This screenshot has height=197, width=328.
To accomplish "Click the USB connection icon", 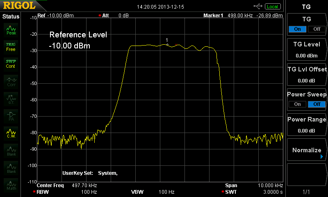I will (258, 7).
